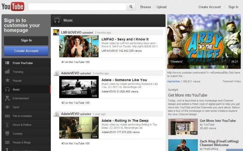Select From YouTube in the sidebar
The height and width of the screenshot is (151, 243).
26,63
